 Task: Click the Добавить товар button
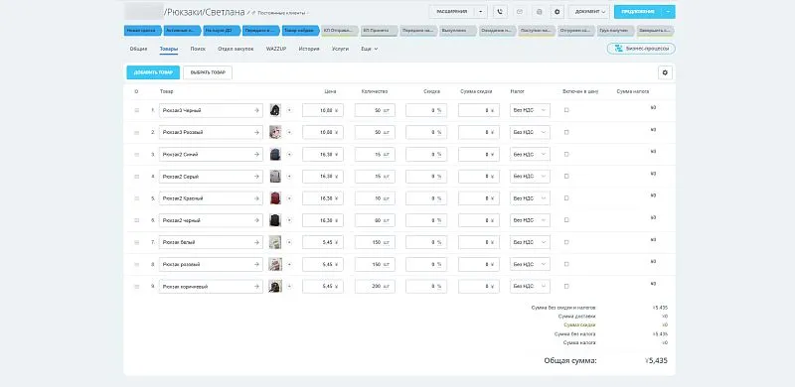click(153, 73)
